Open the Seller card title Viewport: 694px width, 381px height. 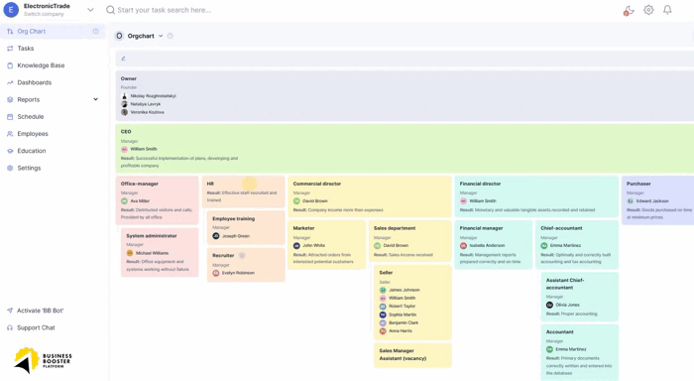click(x=386, y=273)
